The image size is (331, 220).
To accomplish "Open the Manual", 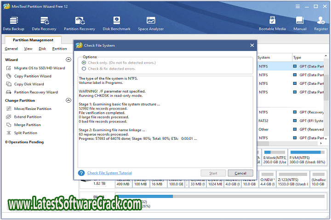I will pyautogui.click(x=300, y=23).
